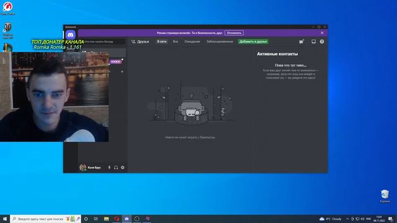The image size is (397, 223).
Task: Show hidden system tray icons
Action: pos(347,219)
